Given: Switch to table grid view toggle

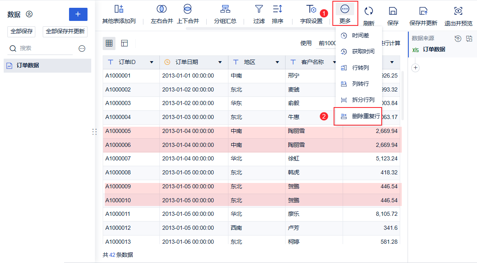Looking at the screenshot, I should [x=109, y=43].
